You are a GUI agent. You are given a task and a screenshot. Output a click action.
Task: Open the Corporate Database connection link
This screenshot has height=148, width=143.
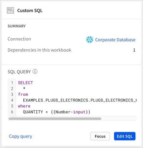pyautogui.click(x=115, y=40)
